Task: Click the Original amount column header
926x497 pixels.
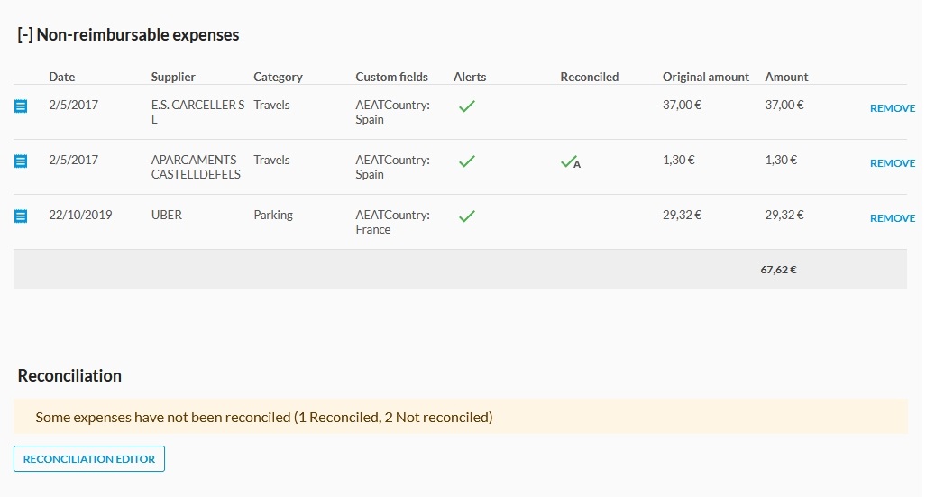Action: 705,77
